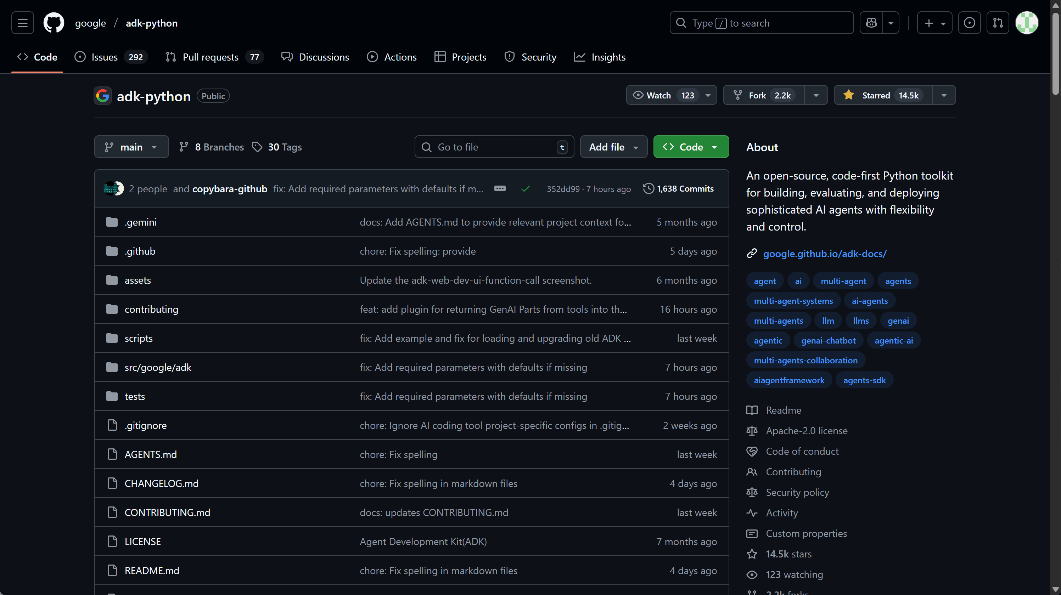Viewport: 1061px width, 595px height.
Task: Open the Discussions tab
Action: 315,57
